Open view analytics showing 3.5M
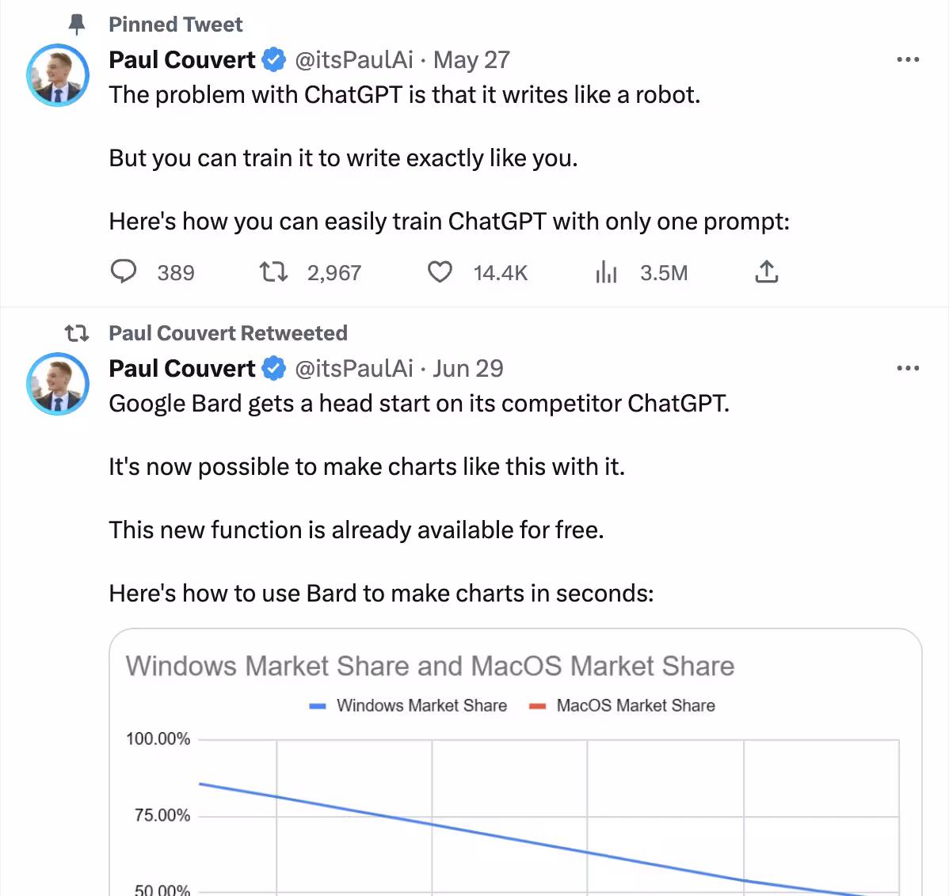Screen dimensions: 949x896 tap(606, 272)
